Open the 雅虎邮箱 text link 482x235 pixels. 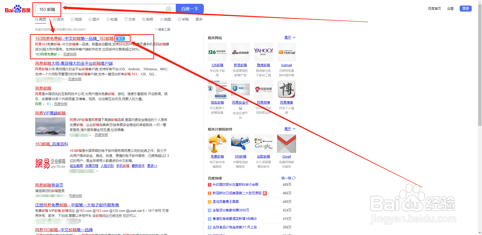pos(263,65)
